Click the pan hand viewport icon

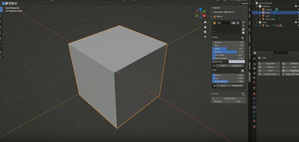(x=205, y=27)
